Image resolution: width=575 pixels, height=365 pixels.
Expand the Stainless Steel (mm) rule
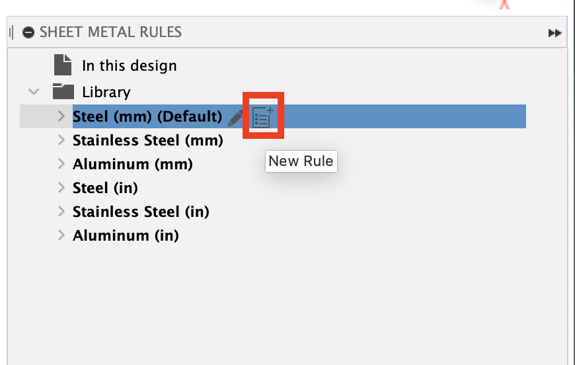tap(61, 140)
